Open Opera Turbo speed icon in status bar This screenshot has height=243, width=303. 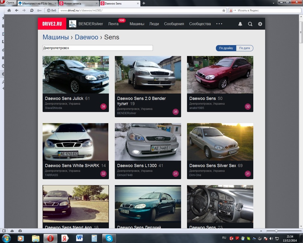(20, 231)
